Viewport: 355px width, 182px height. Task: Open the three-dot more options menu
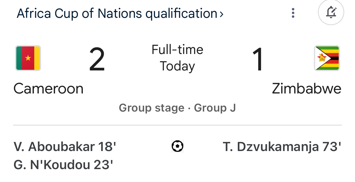click(x=293, y=13)
